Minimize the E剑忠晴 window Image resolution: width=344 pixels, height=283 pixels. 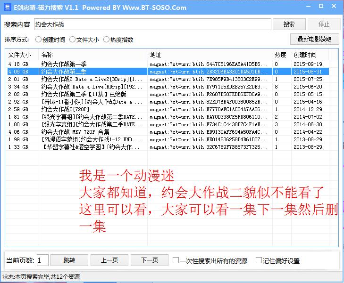(309, 7)
